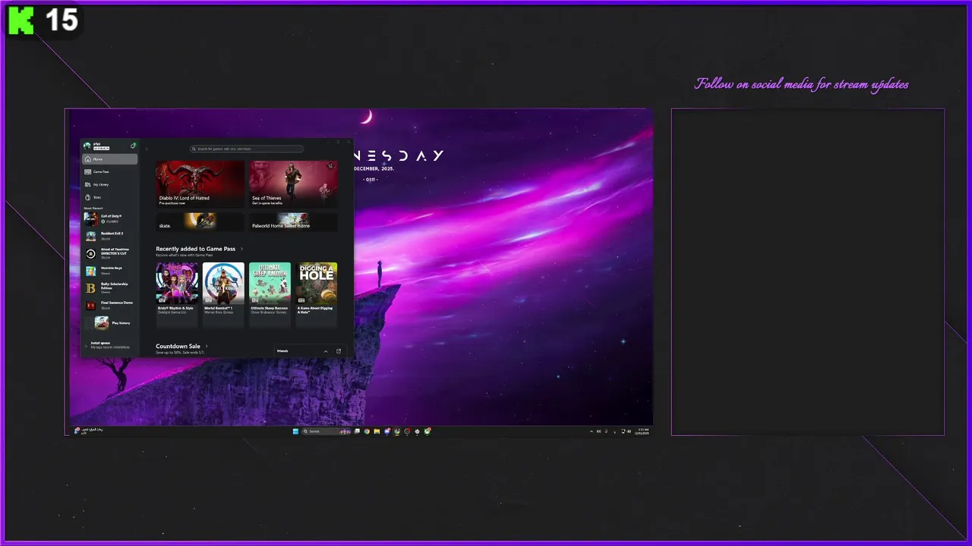Select Resident Evil 2 in Most Recent
This screenshot has width=972, height=546.
110,236
